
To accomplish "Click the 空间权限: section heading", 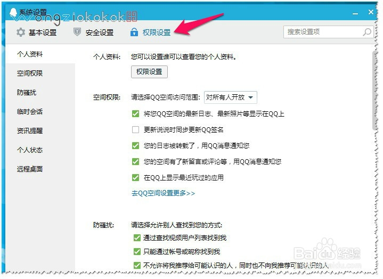I will click(107, 97).
